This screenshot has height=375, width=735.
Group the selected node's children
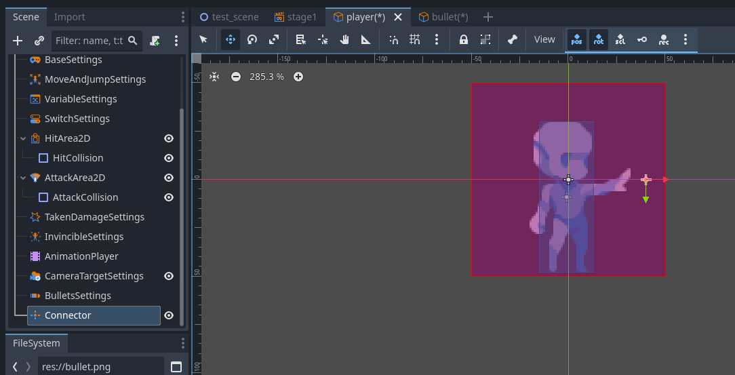coord(485,39)
